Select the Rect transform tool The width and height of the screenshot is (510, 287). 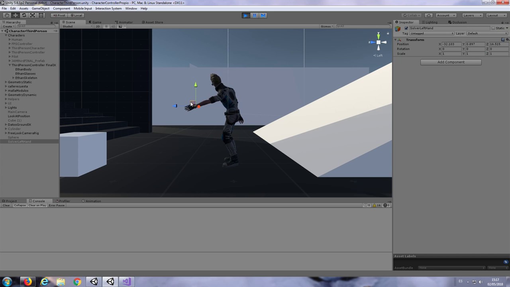point(41,15)
